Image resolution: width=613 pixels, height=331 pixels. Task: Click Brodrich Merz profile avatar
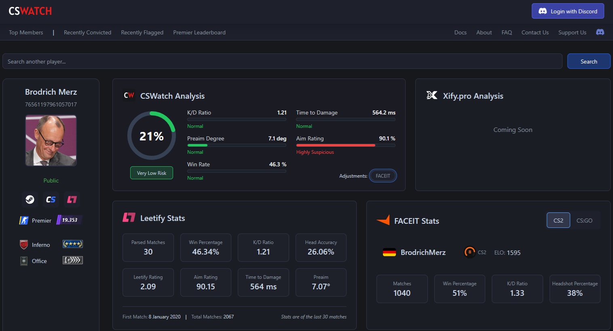[51, 140]
